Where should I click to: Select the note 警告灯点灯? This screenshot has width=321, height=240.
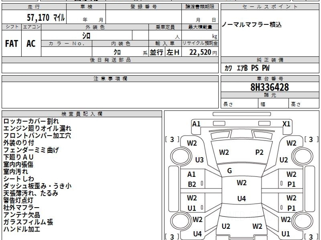click(x=18, y=201)
